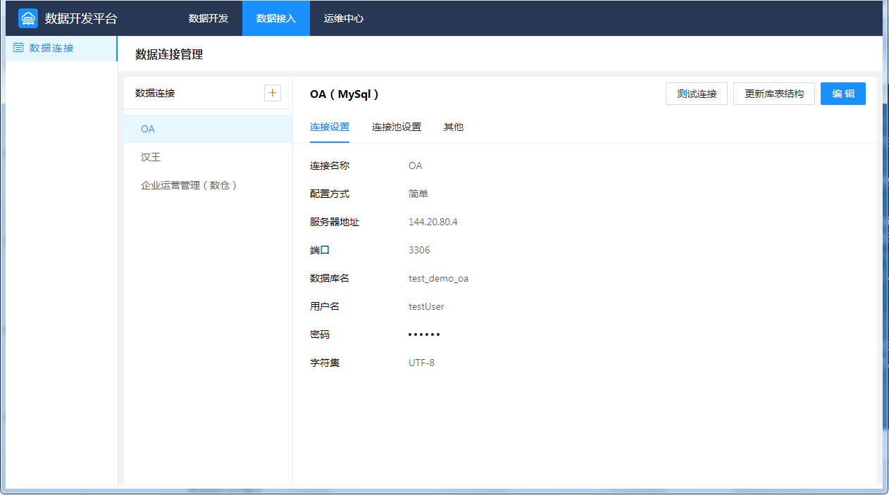
Task: Click the username value testUser
Action: (x=426, y=307)
